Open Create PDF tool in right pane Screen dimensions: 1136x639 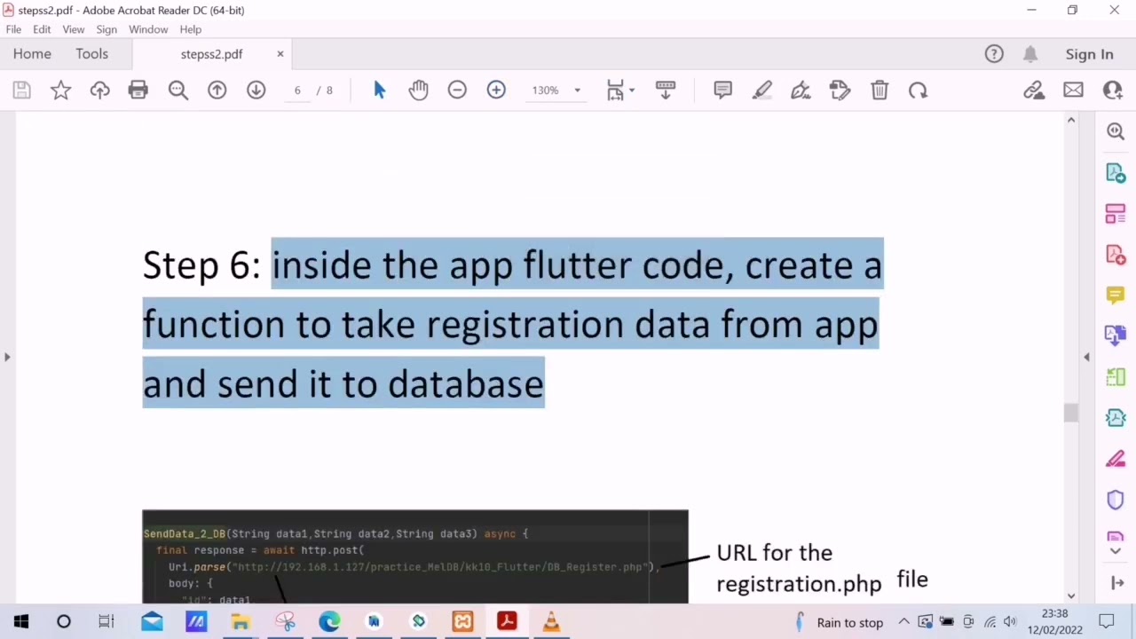[x=1116, y=255]
